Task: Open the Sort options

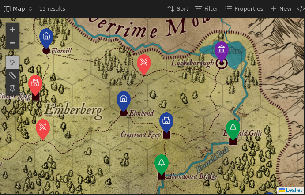Action: pyautogui.click(x=178, y=9)
